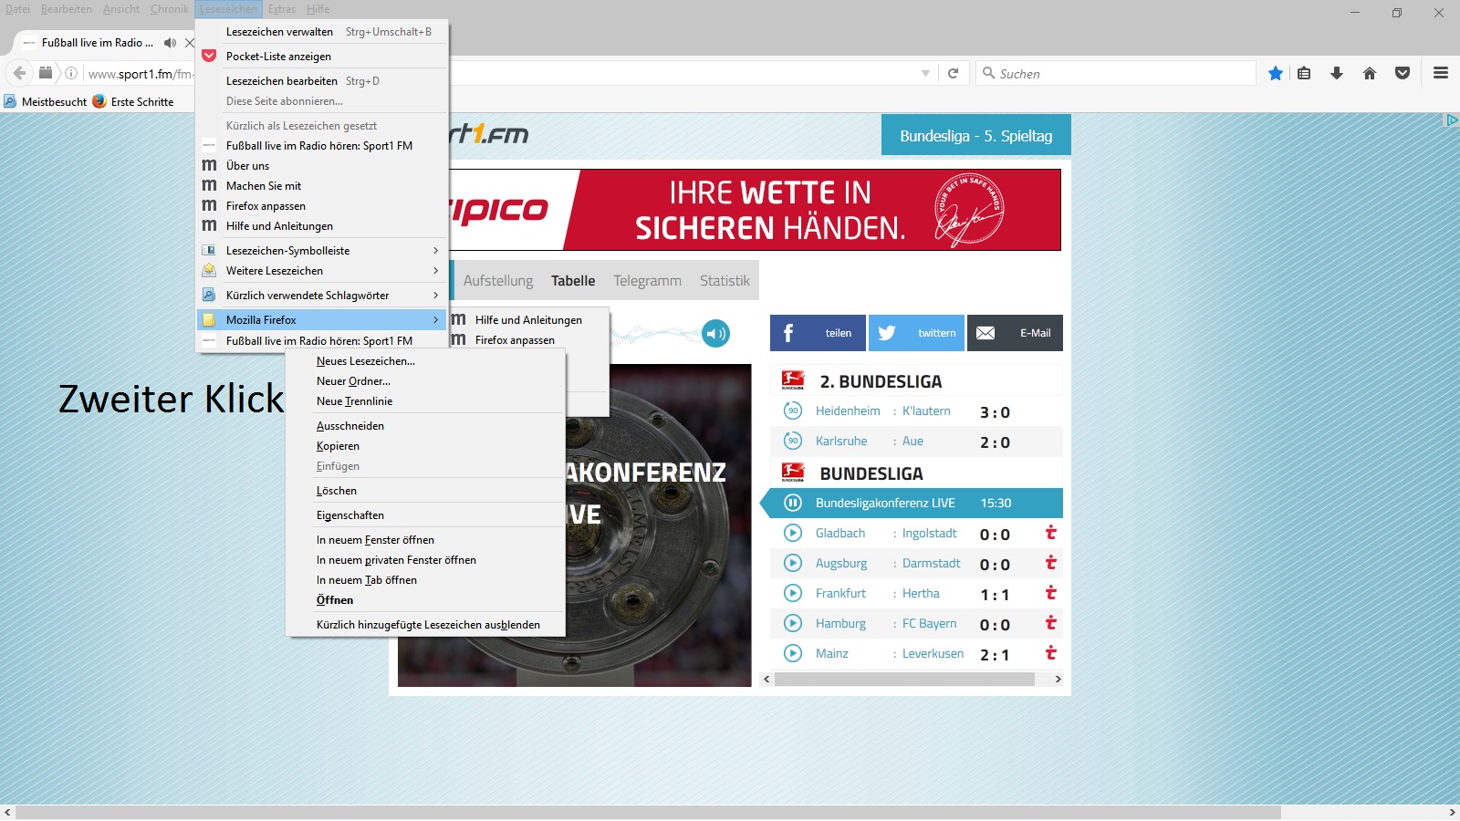1460x821 pixels.
Task: Play the Frankfurt vs Hertha stream
Action: click(793, 593)
